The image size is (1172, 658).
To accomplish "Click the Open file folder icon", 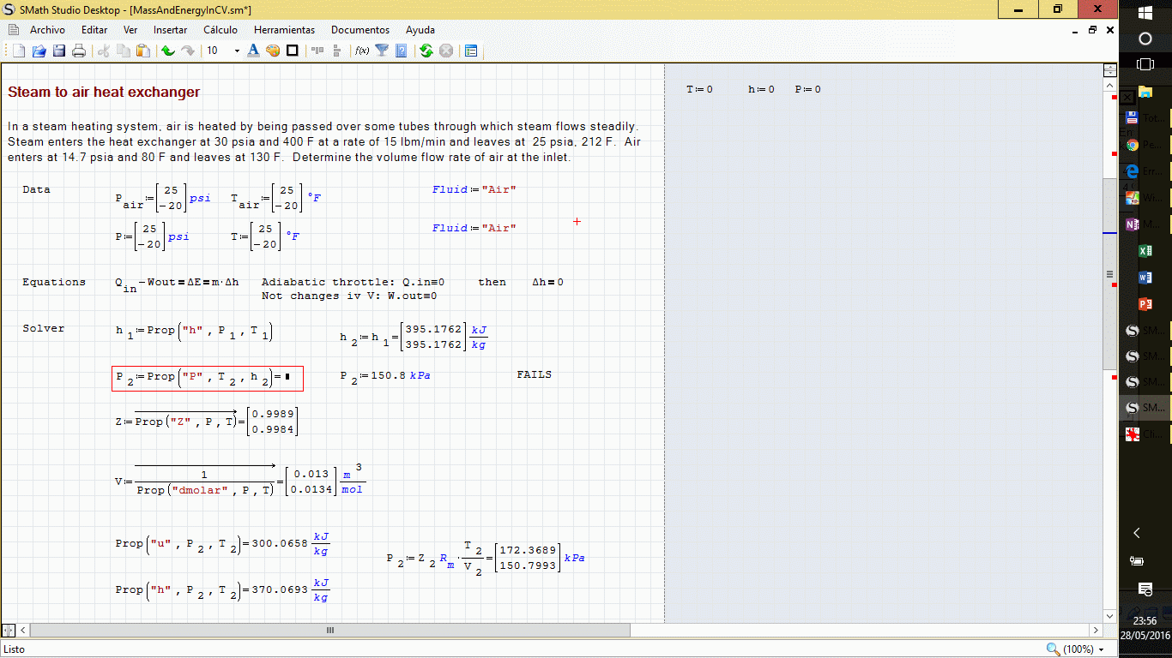I will coord(39,51).
